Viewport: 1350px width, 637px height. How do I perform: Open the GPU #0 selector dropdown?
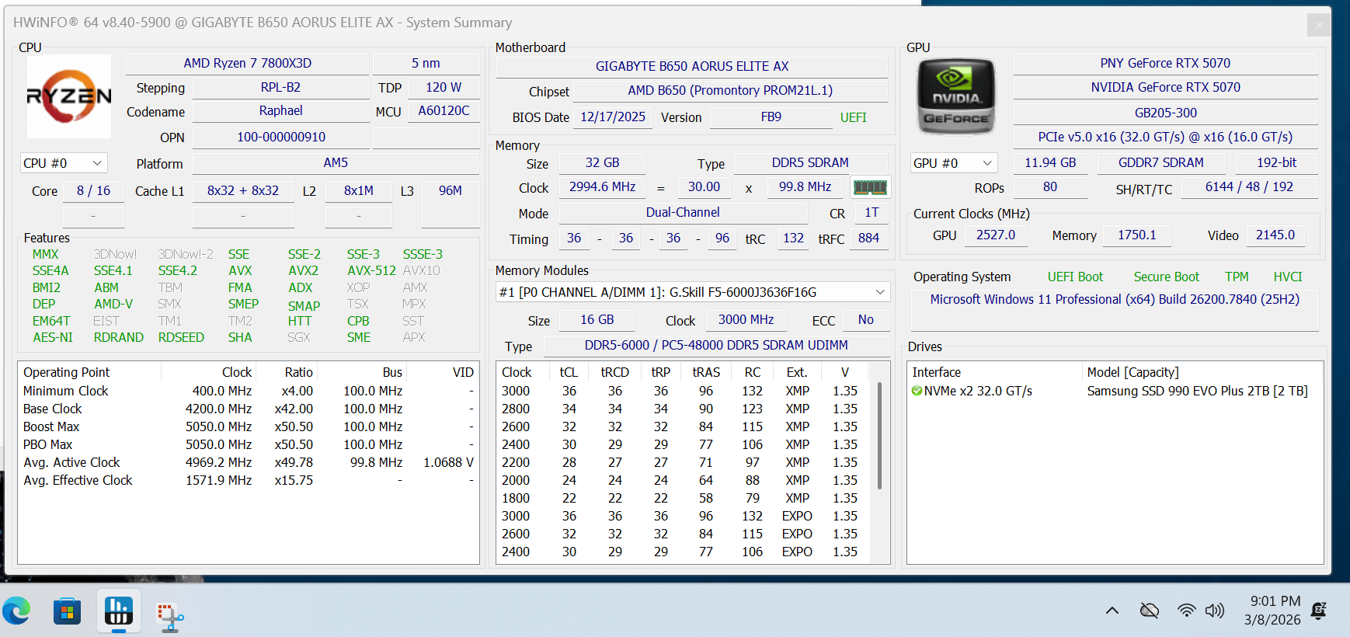[x=954, y=163]
